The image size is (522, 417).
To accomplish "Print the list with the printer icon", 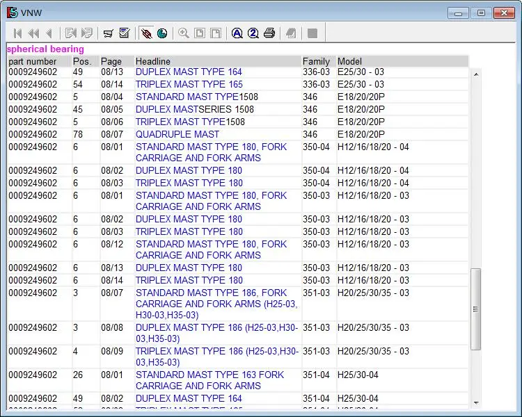I will (x=269, y=33).
